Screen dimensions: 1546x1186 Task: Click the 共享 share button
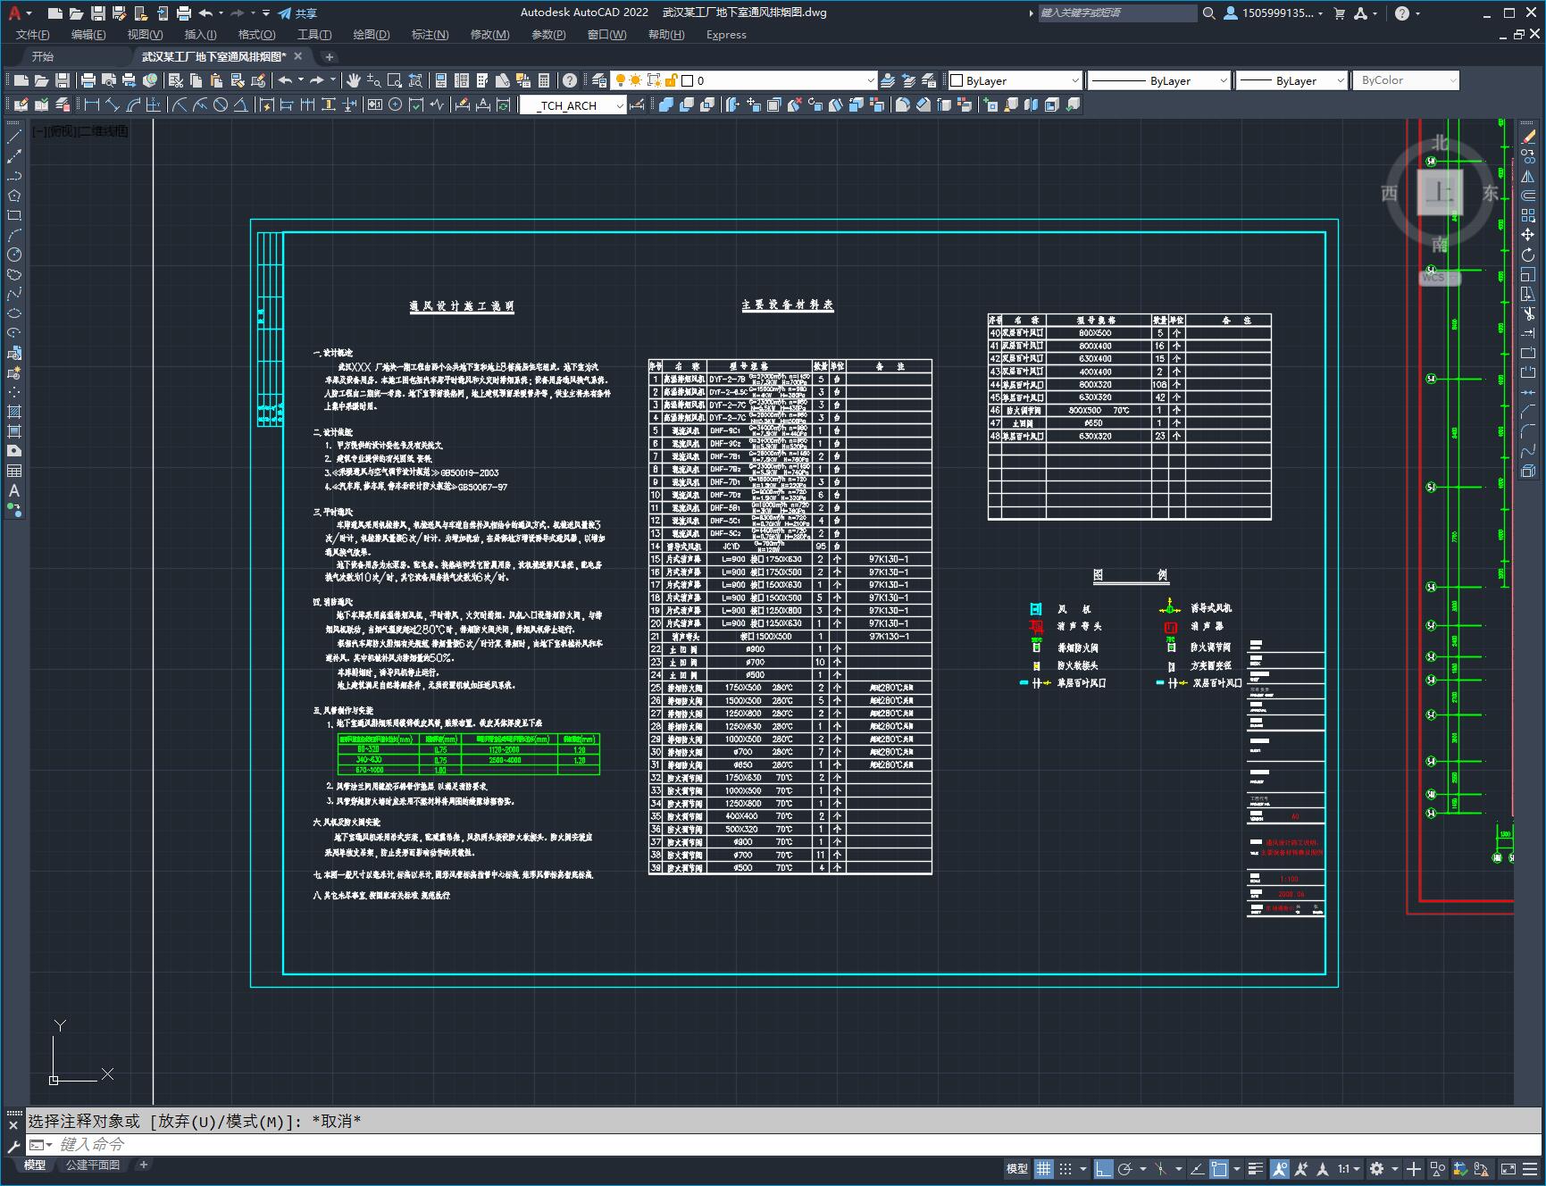point(297,13)
